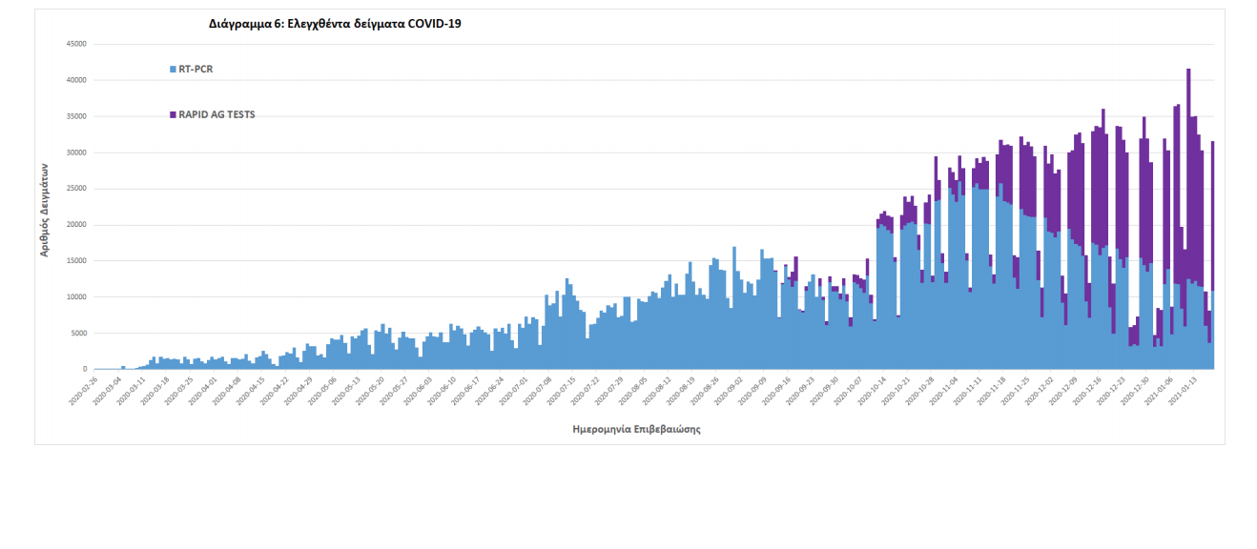The image size is (1257, 549).
Task: Click the chart title 'Διάγραμμα 6'
Action: click(x=335, y=24)
